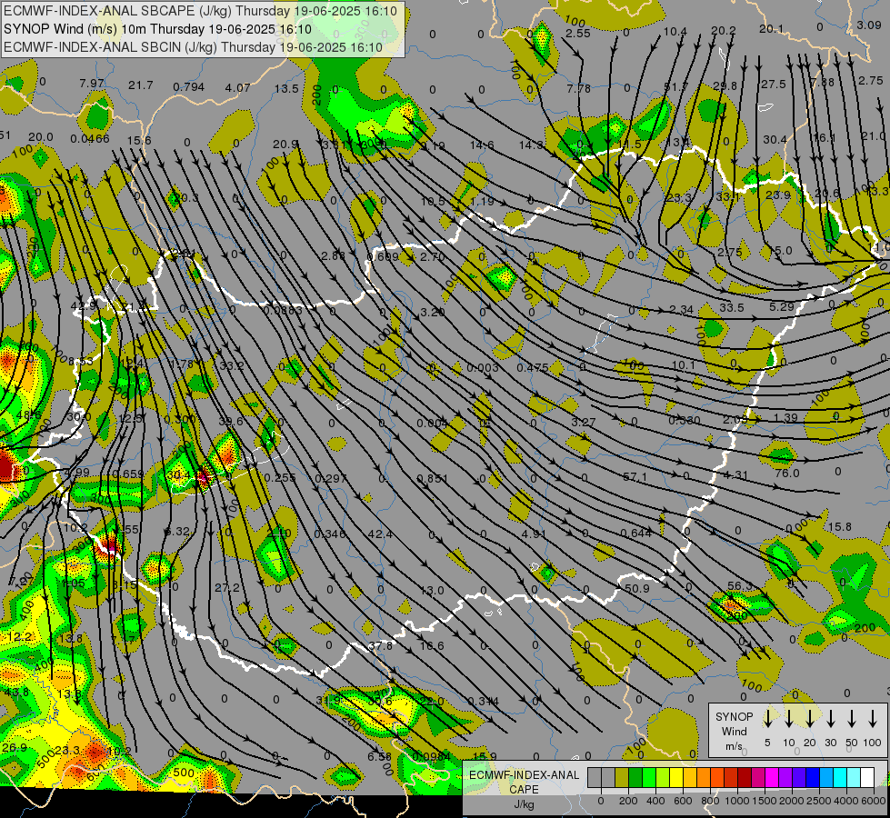Click the SBCAPE title line at top
Image resolution: width=890 pixels, height=818 pixels.
tap(200, 11)
